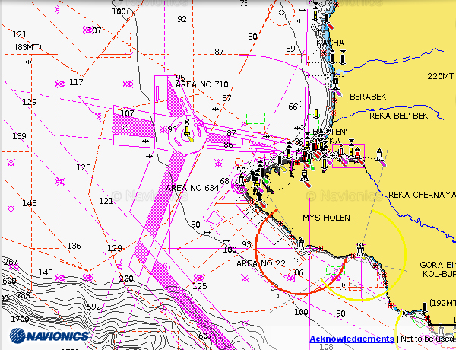Viewport: 456px width, 350px height.
Task: Click the (83MT) label
Action: (x=28, y=47)
